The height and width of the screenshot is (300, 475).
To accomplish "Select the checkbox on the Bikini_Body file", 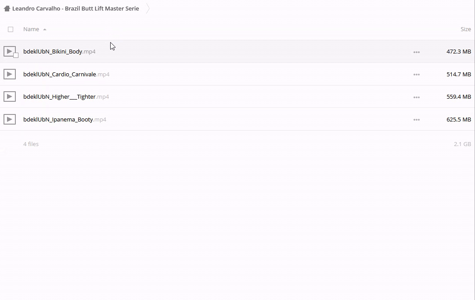I will [x=16, y=55].
